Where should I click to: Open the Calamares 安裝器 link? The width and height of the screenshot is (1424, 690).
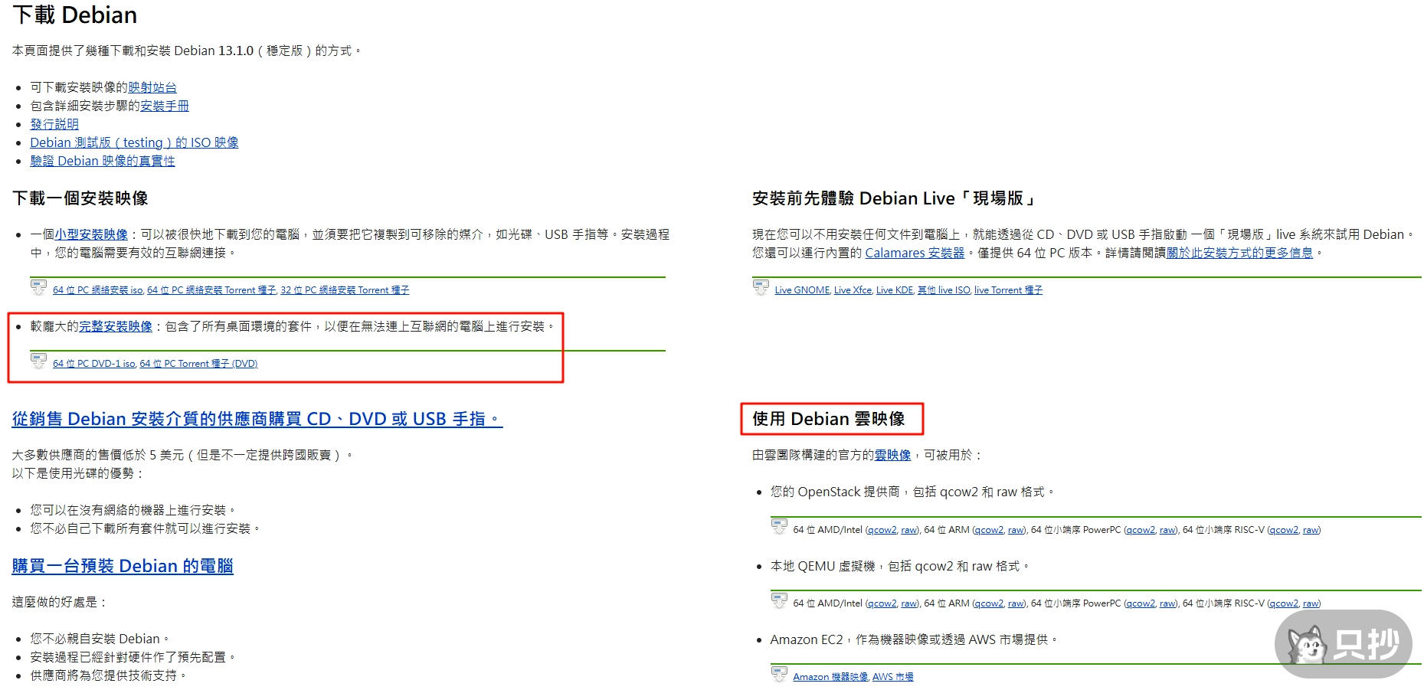(x=914, y=253)
